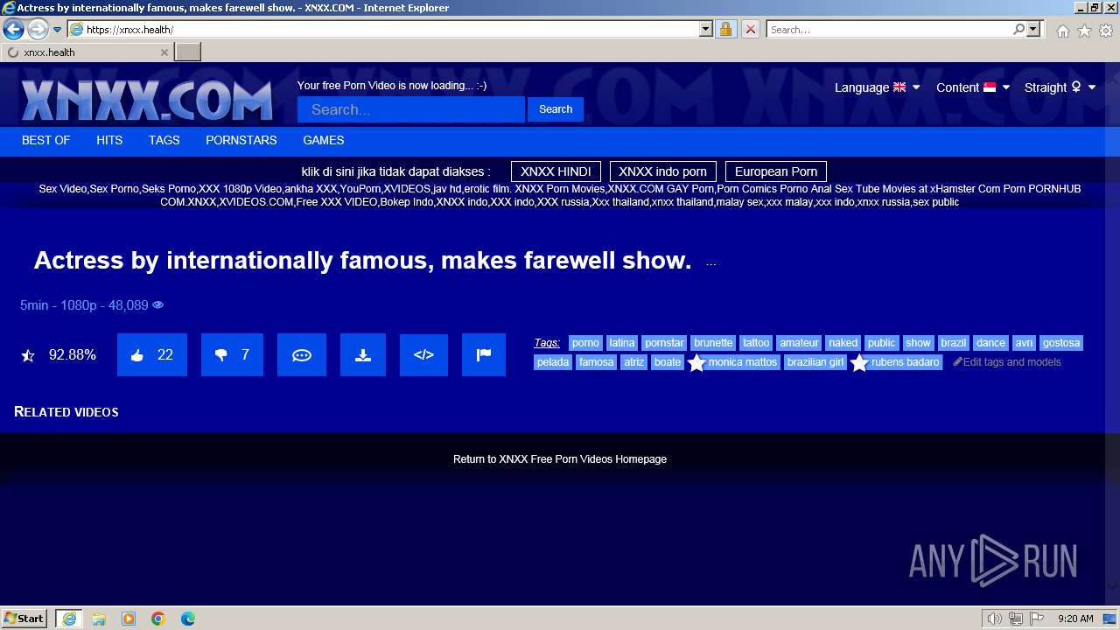Viewport: 1120px width, 630px height.
Task: Click Edit tags and models link
Action: [x=1007, y=362]
